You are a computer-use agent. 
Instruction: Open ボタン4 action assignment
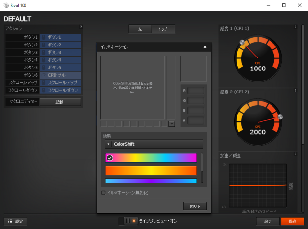click(60, 60)
